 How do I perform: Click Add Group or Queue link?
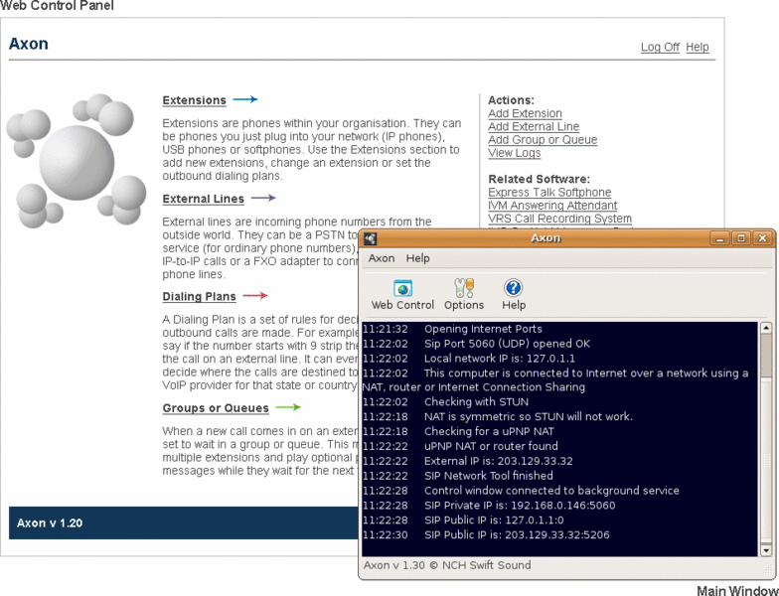543,140
